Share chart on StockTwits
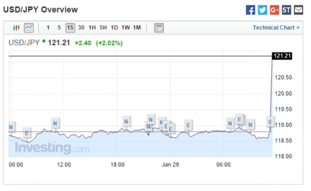 click(x=287, y=10)
